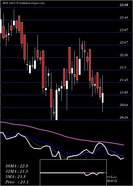The height and width of the screenshot is (186, 133).
Task: Click the 22.26 price axis label
Action: coord(124,55)
